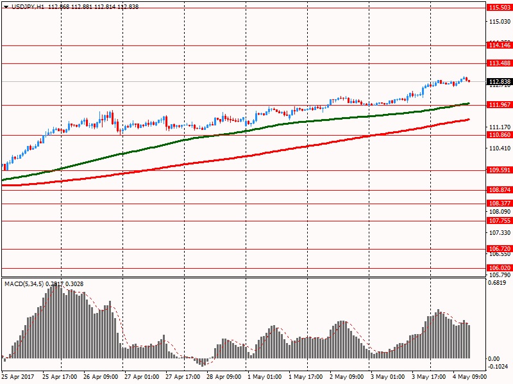513x384 pixels.
Task: Select the 106.720 level label
Action: pos(499,249)
